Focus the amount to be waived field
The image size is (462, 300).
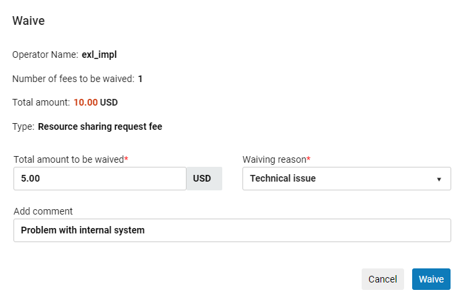[x=100, y=179]
